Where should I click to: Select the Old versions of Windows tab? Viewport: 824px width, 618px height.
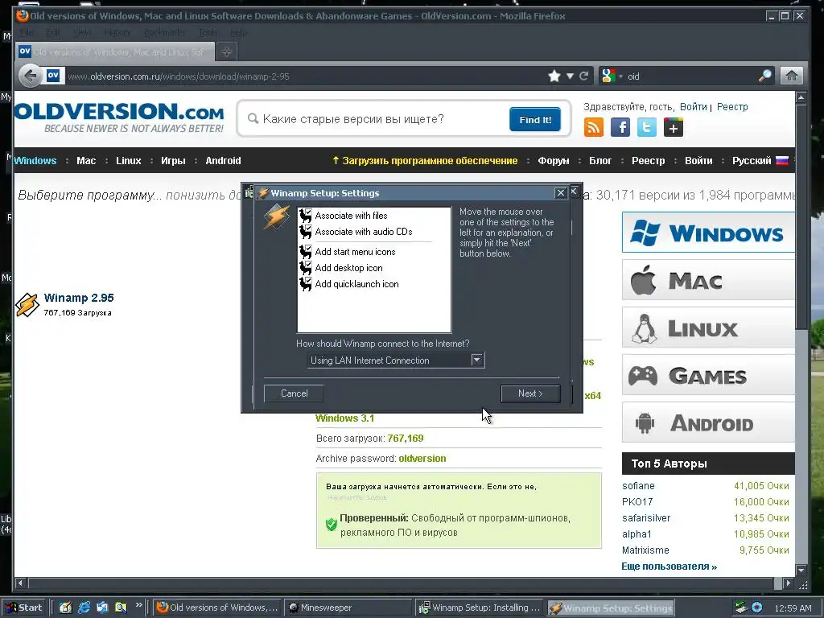pyautogui.click(x=115, y=51)
